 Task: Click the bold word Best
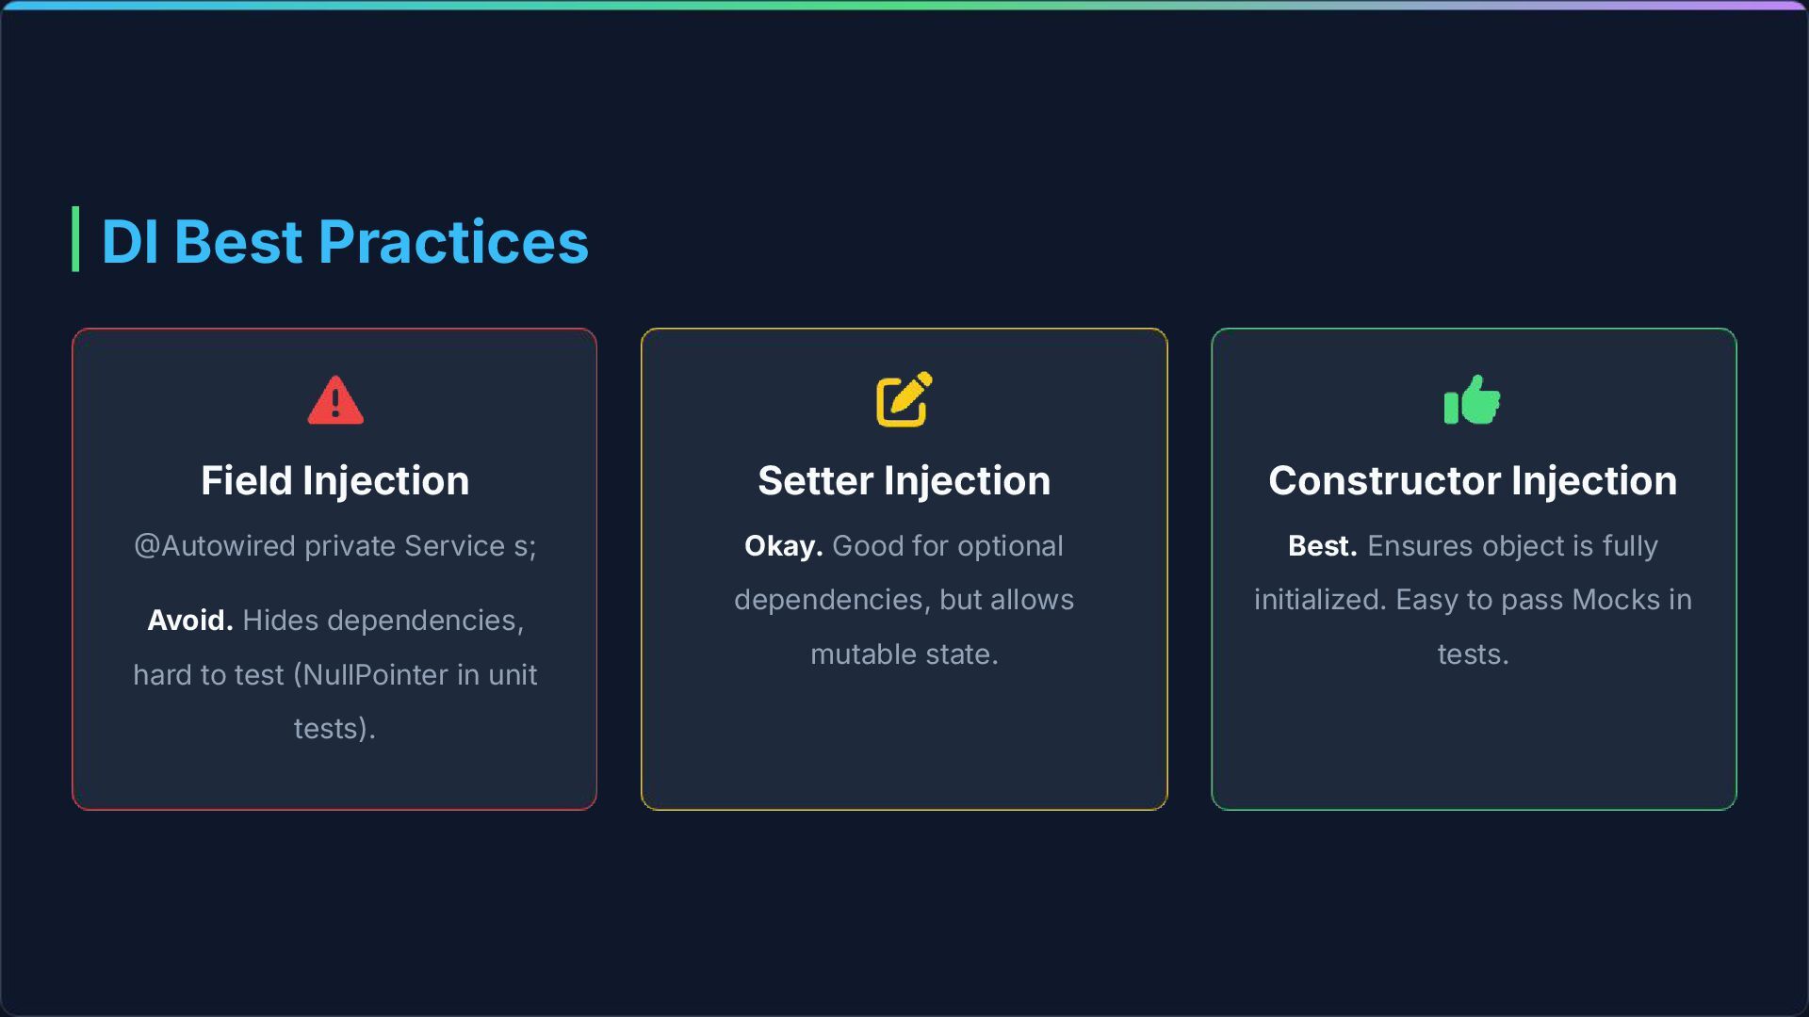point(1322,546)
